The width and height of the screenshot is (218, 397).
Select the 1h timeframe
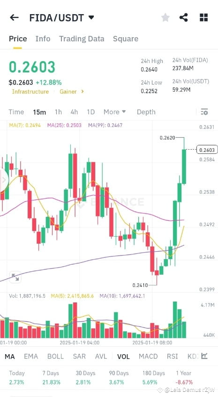tap(58, 112)
